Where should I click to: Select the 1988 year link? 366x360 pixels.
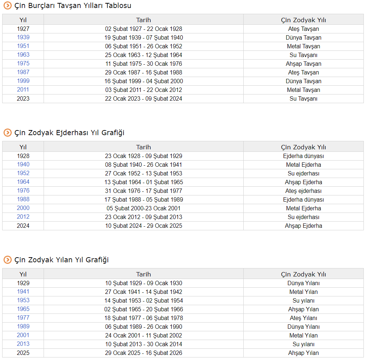(x=23, y=199)
